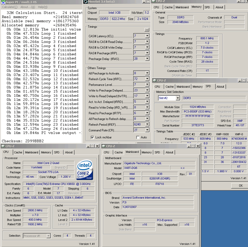Click the Core Speed 2800.3 MHz value
This screenshot has height=247, width=248.
pos(35,210)
